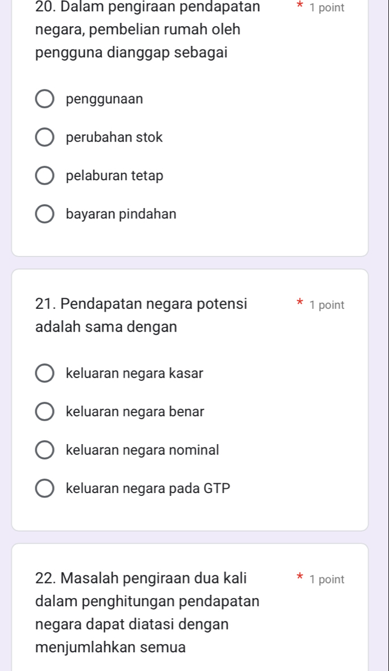Click the question 20 title text

click(x=139, y=30)
